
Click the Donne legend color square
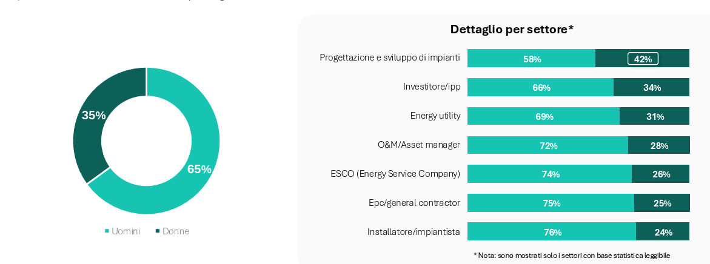click(158, 231)
